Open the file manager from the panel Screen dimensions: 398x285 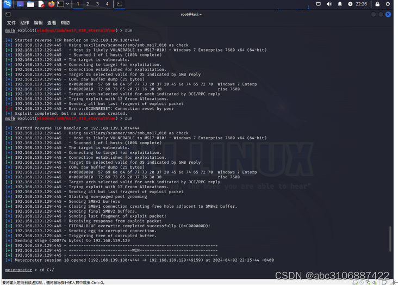tap(30, 4)
